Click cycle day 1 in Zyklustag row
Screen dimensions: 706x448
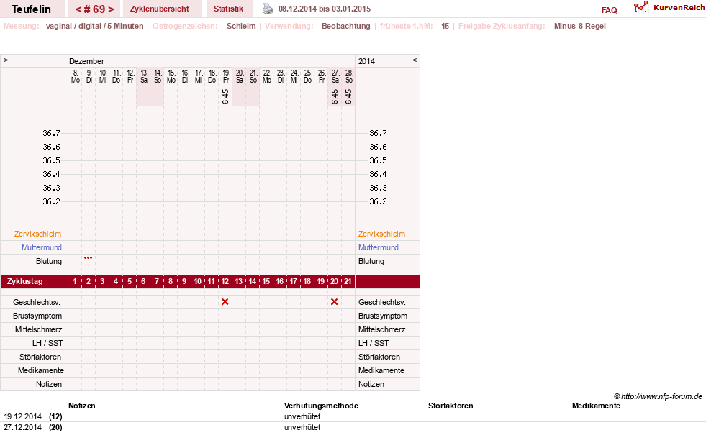click(x=75, y=282)
